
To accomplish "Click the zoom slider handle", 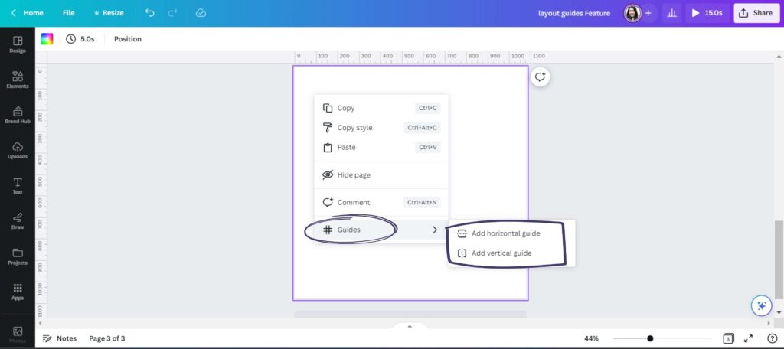I will 650,338.
